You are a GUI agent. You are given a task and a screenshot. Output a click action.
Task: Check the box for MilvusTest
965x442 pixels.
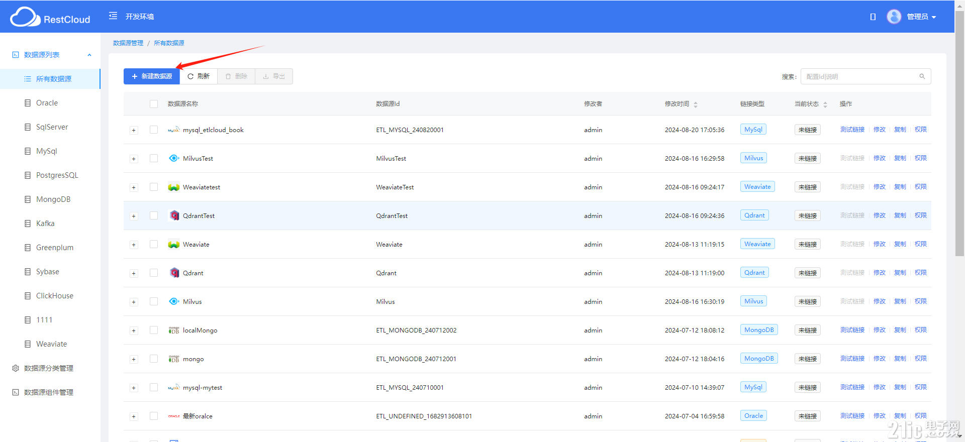[154, 158]
